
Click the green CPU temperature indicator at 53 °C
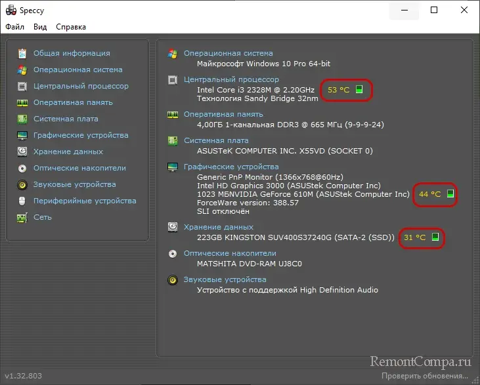[x=359, y=90]
